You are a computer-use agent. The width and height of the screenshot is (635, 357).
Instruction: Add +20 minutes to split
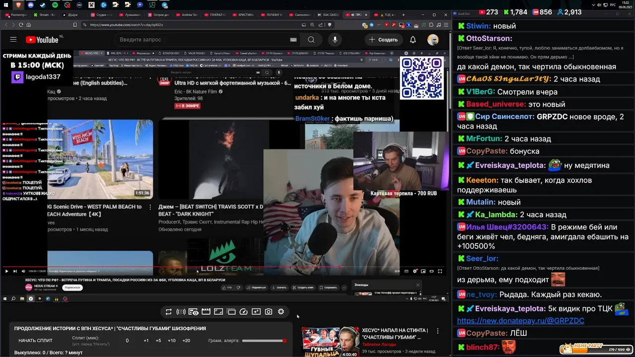click(186, 341)
